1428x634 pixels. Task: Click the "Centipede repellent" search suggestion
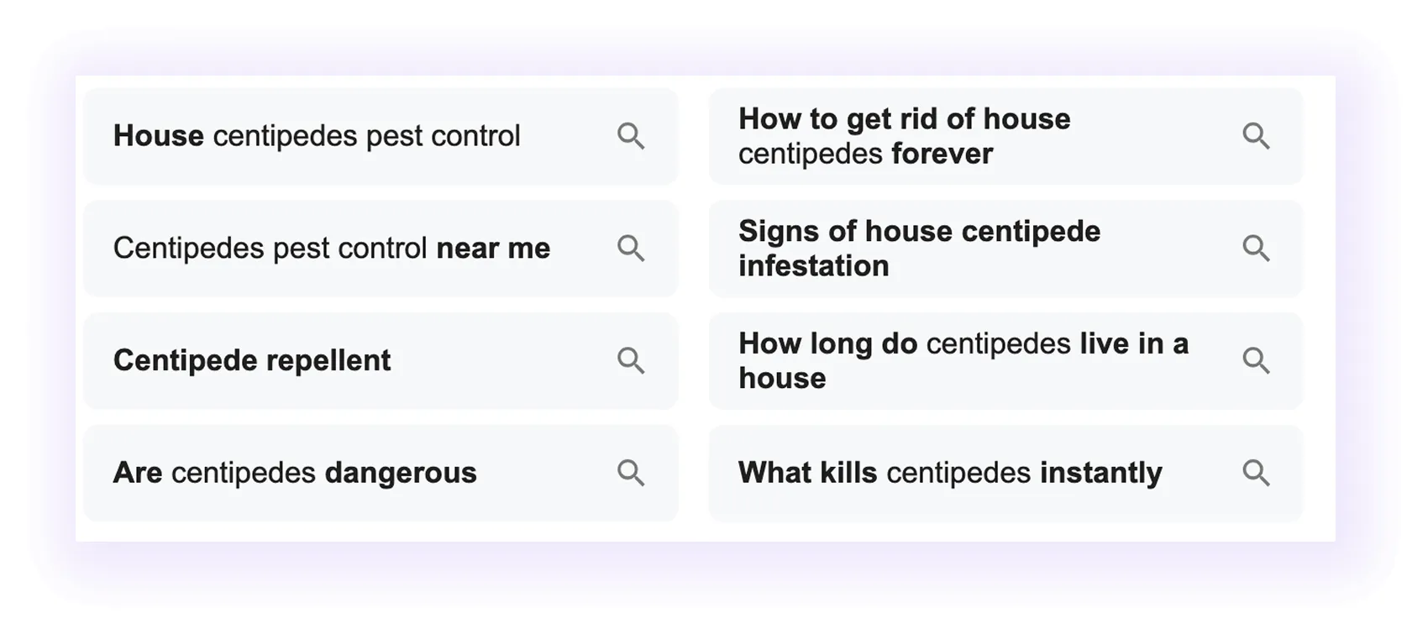pyautogui.click(x=252, y=361)
